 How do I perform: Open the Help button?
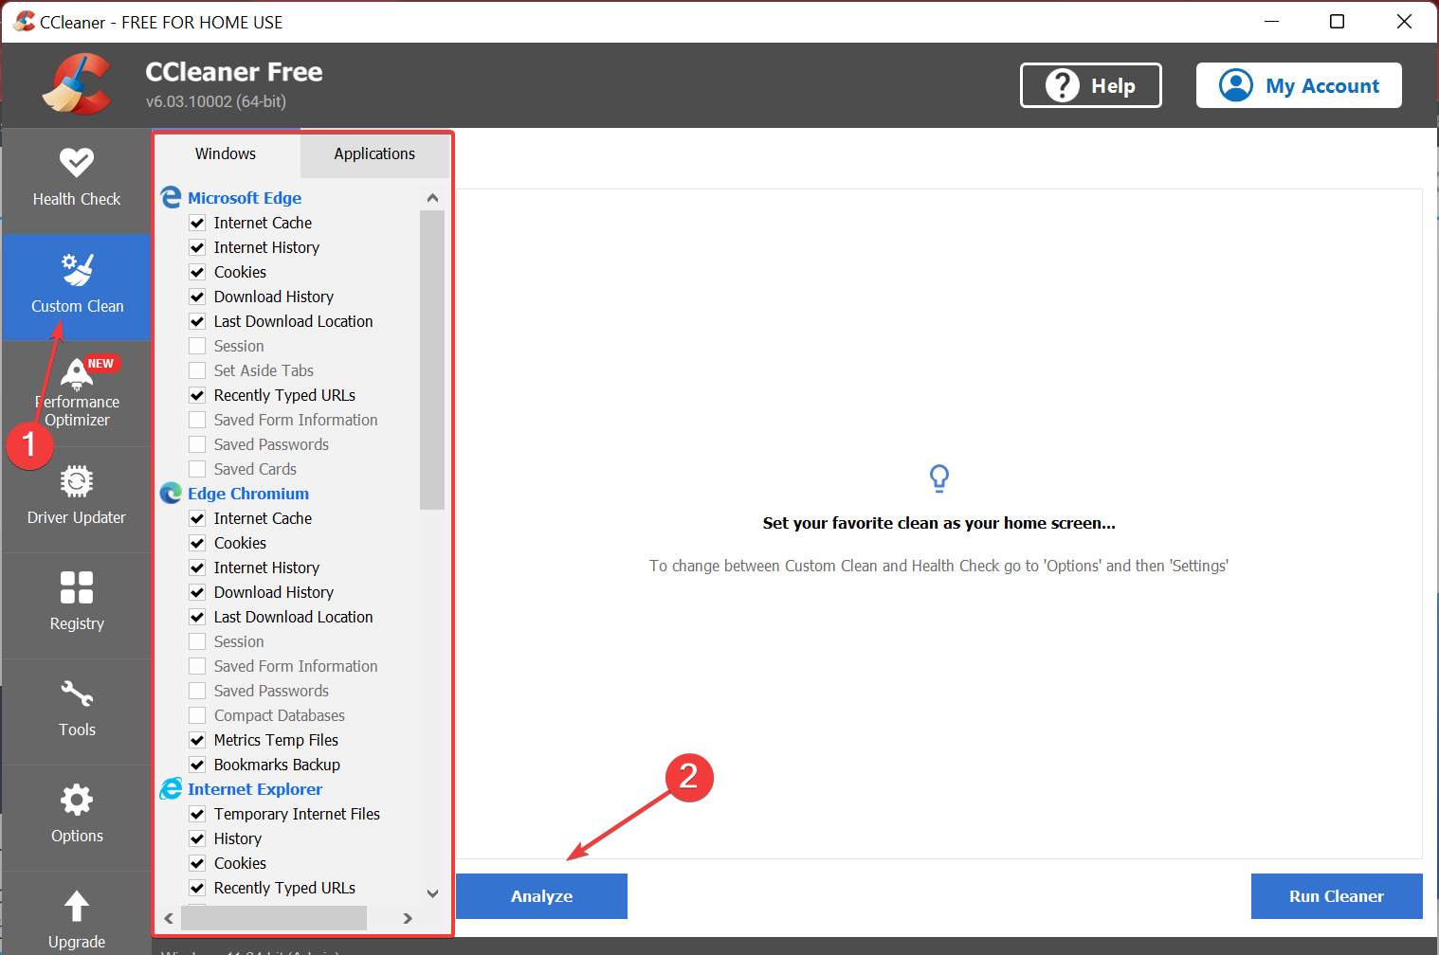click(x=1091, y=85)
